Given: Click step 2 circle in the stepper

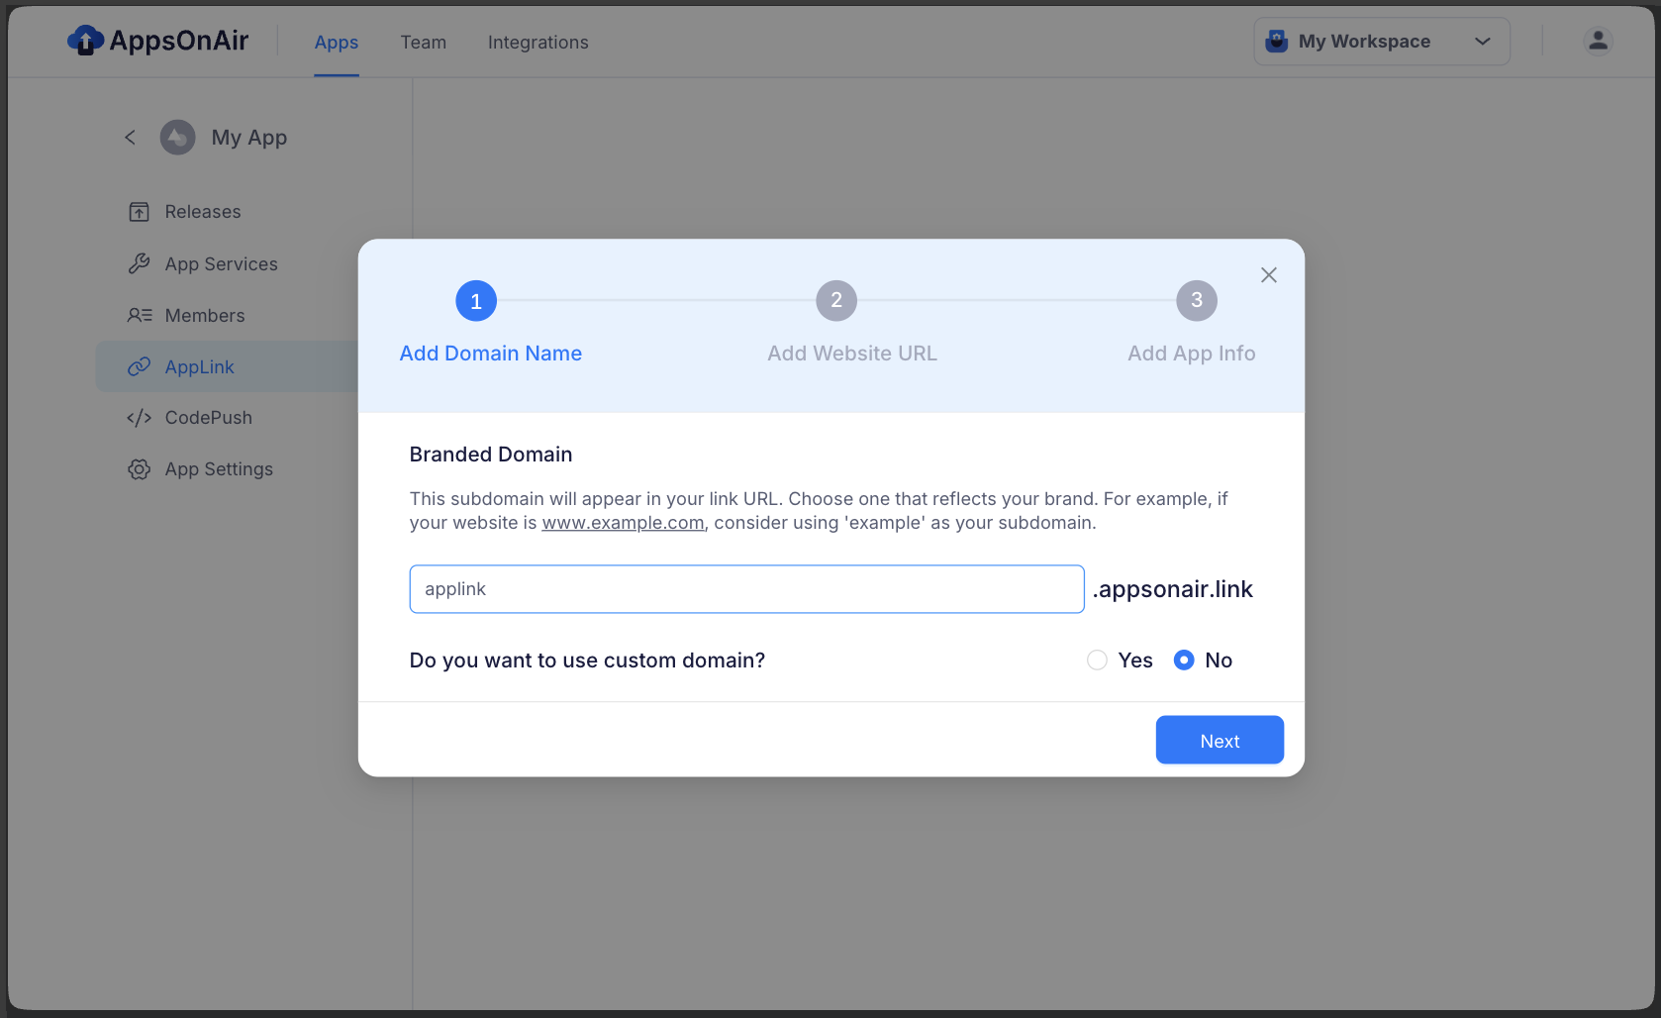Looking at the screenshot, I should [836, 300].
